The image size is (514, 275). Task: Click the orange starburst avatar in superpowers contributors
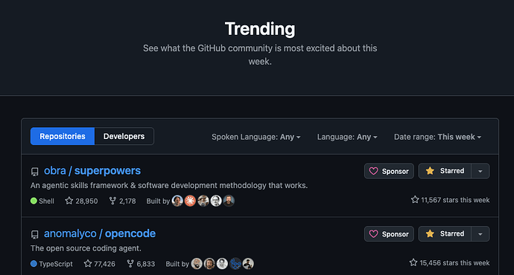190,201
